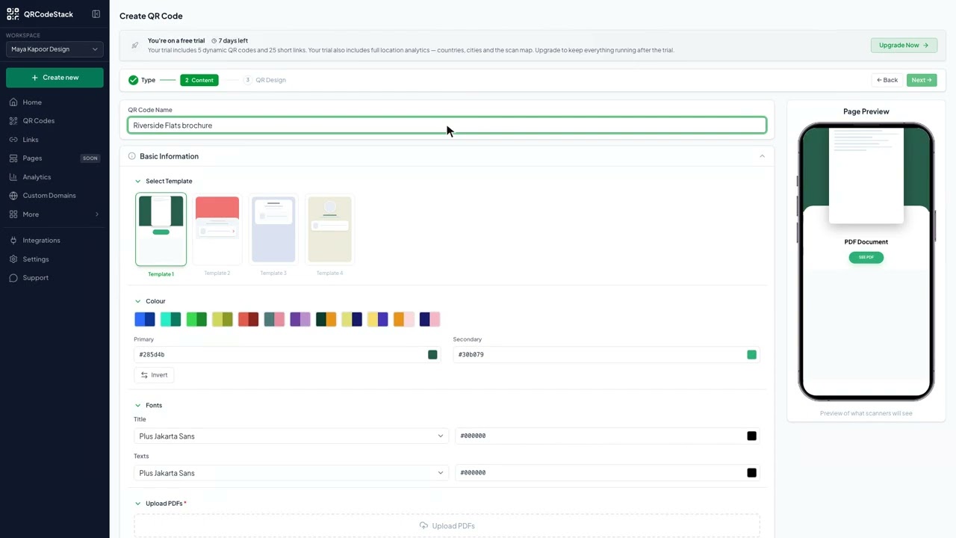Open the Title font dropdown
This screenshot has height=538, width=956.
(291, 436)
